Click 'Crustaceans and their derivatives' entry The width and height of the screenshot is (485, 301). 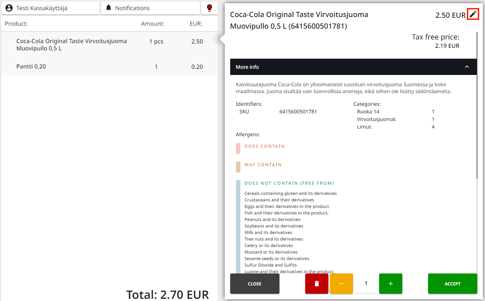(279, 200)
